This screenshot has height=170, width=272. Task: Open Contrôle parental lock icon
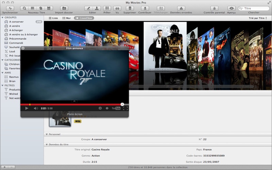[214, 8]
